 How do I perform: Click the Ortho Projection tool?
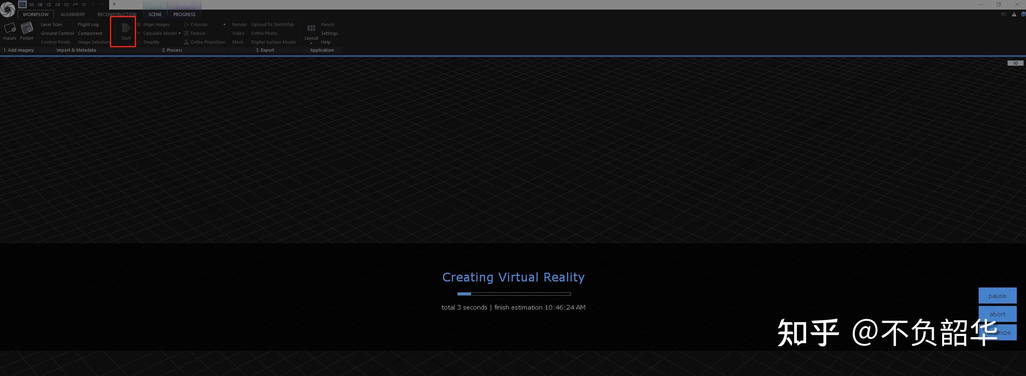pyautogui.click(x=204, y=42)
